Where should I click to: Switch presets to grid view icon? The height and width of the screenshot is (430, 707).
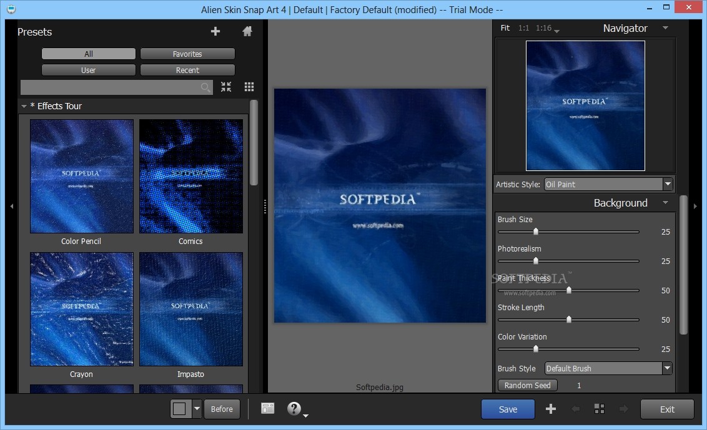click(x=249, y=87)
